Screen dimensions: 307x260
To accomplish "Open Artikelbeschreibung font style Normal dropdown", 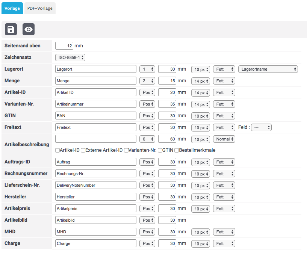I will [x=224, y=139].
